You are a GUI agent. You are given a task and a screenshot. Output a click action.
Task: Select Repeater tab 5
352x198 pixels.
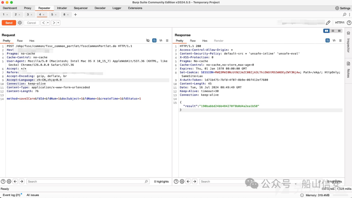coord(52,15)
